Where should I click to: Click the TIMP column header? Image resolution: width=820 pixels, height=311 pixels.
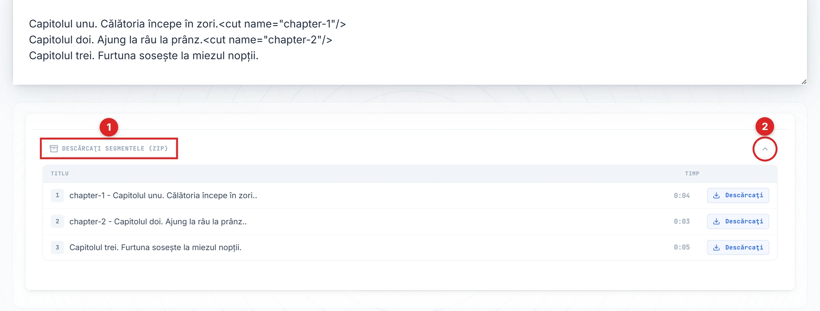[x=692, y=173]
